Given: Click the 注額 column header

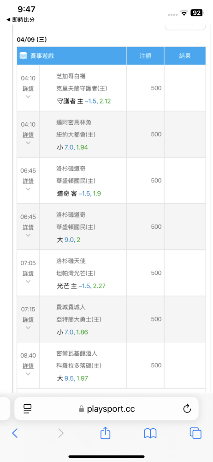Looking at the screenshot, I should pyautogui.click(x=145, y=56).
